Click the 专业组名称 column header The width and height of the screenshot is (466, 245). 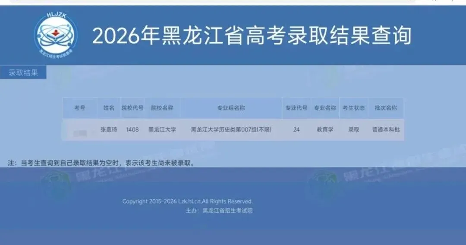(x=231, y=108)
